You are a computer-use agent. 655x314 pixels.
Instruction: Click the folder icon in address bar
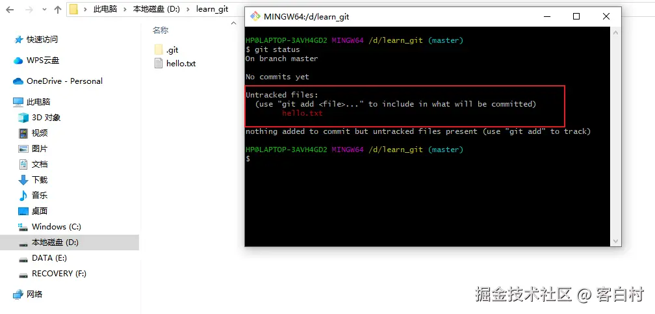point(74,9)
